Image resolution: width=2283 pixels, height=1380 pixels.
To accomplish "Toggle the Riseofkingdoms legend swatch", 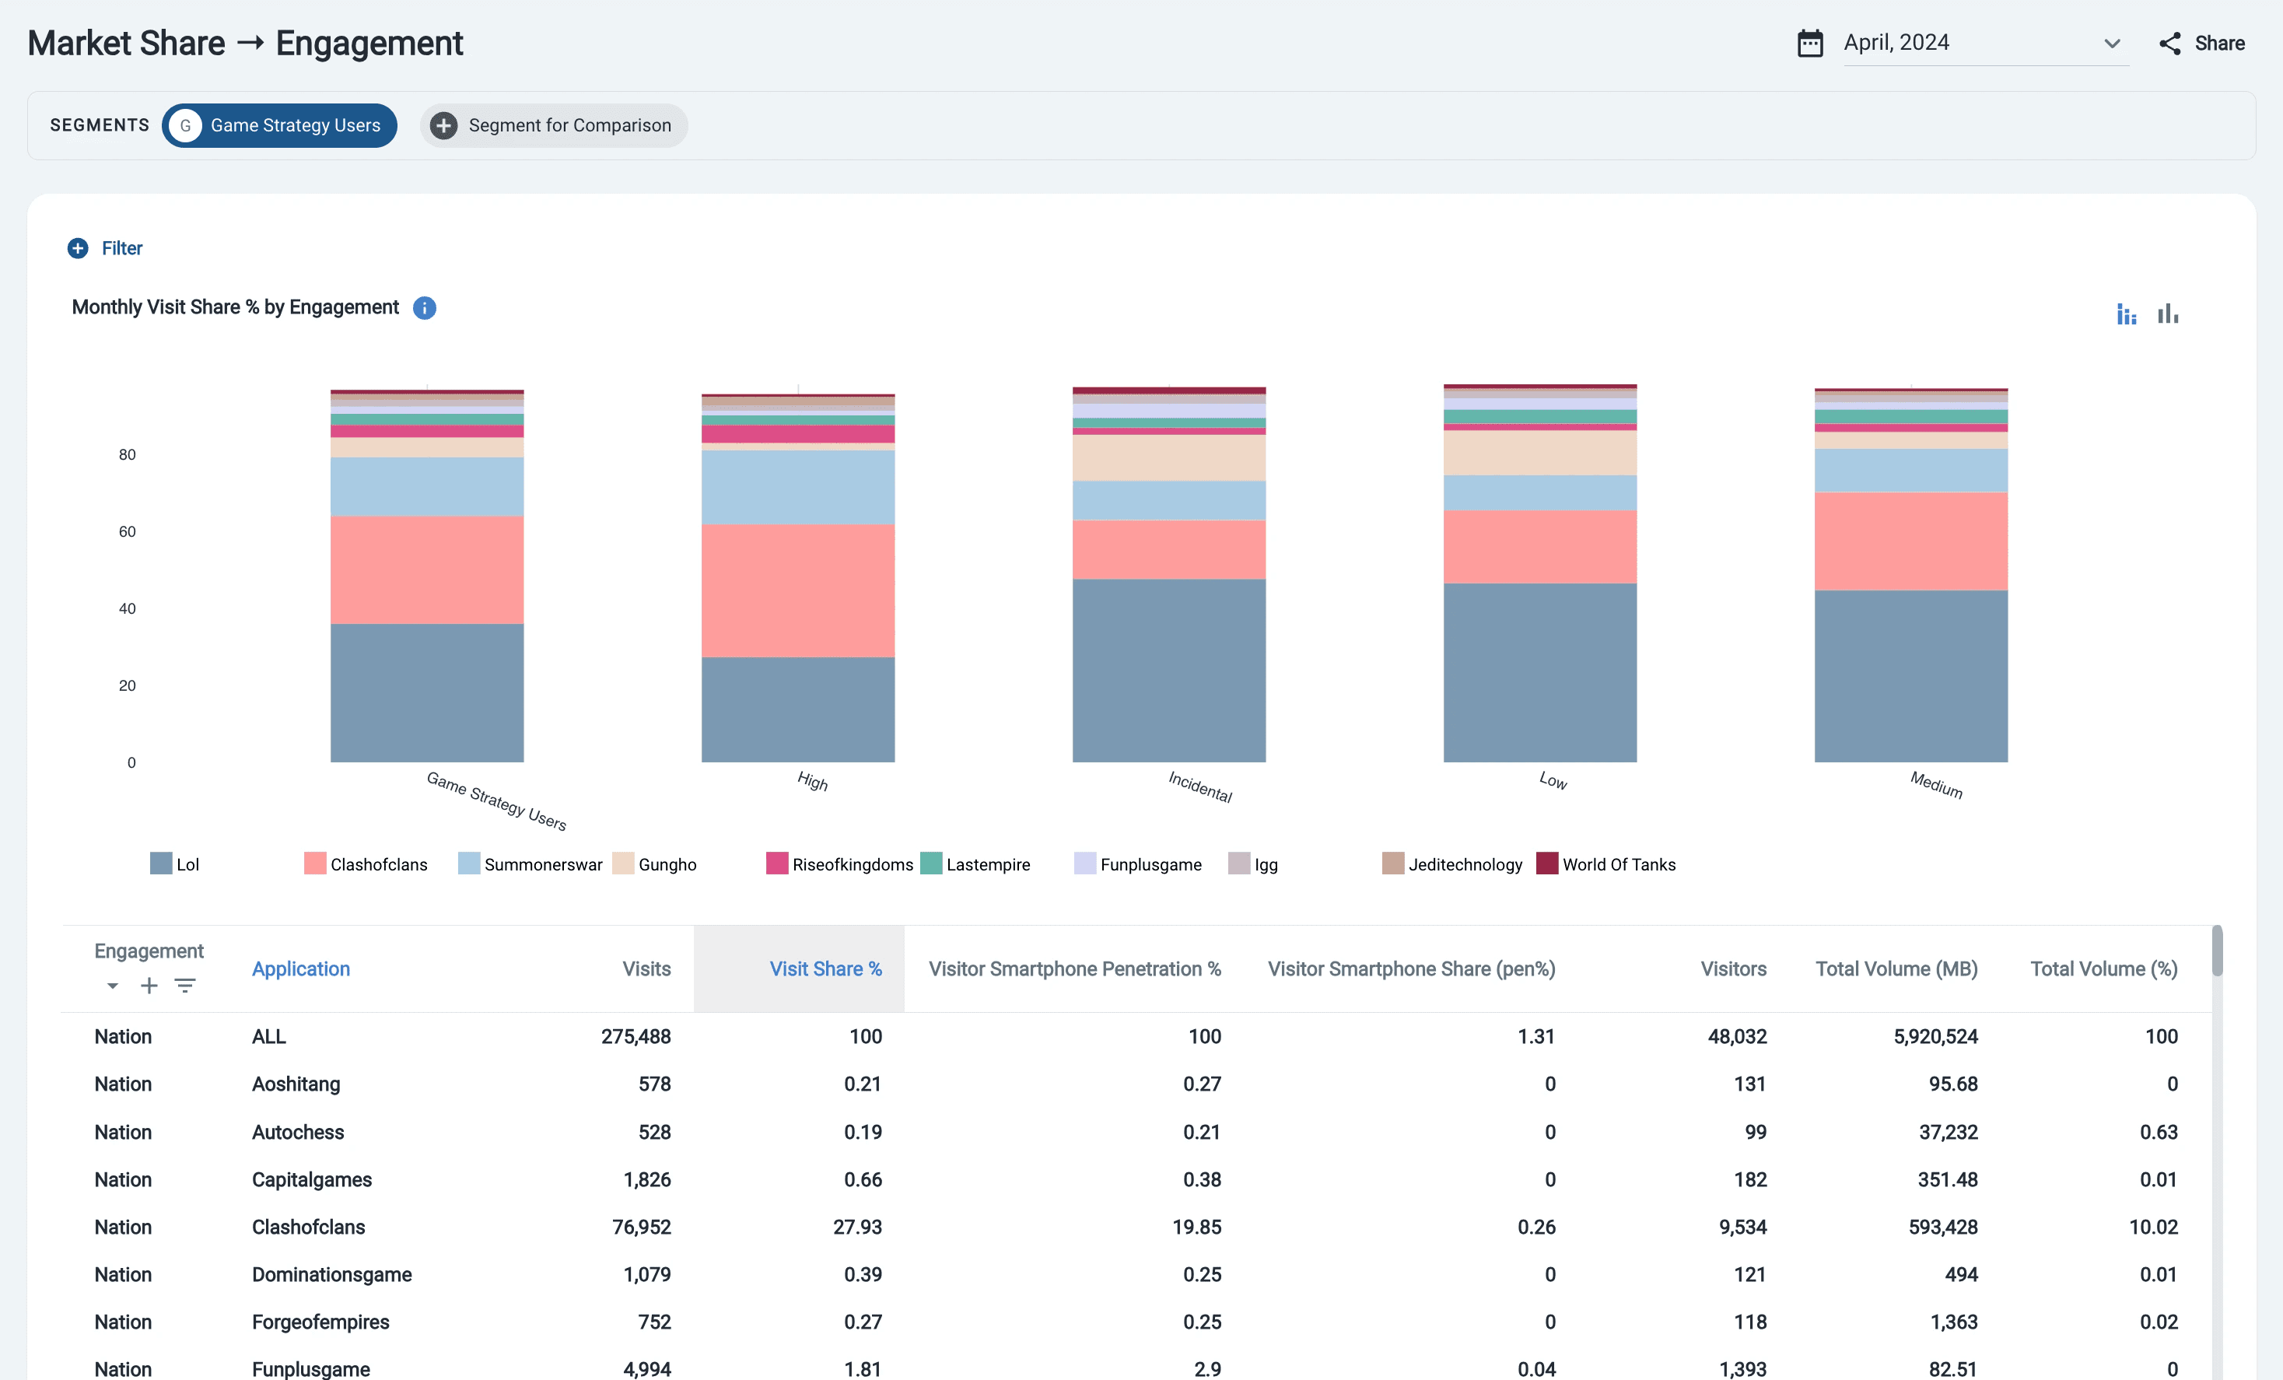I will 777,863.
